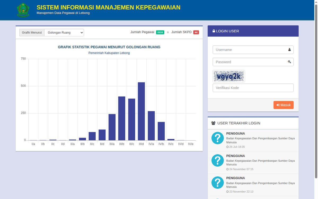
Task: Click the IV/d axis label
Action: [x=181, y=144]
